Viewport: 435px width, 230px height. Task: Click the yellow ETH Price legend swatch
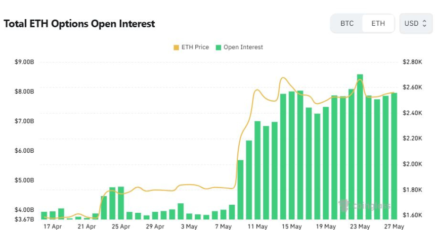(176, 48)
